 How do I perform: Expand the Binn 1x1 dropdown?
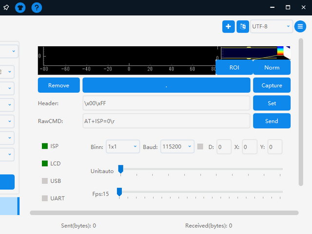click(x=122, y=146)
